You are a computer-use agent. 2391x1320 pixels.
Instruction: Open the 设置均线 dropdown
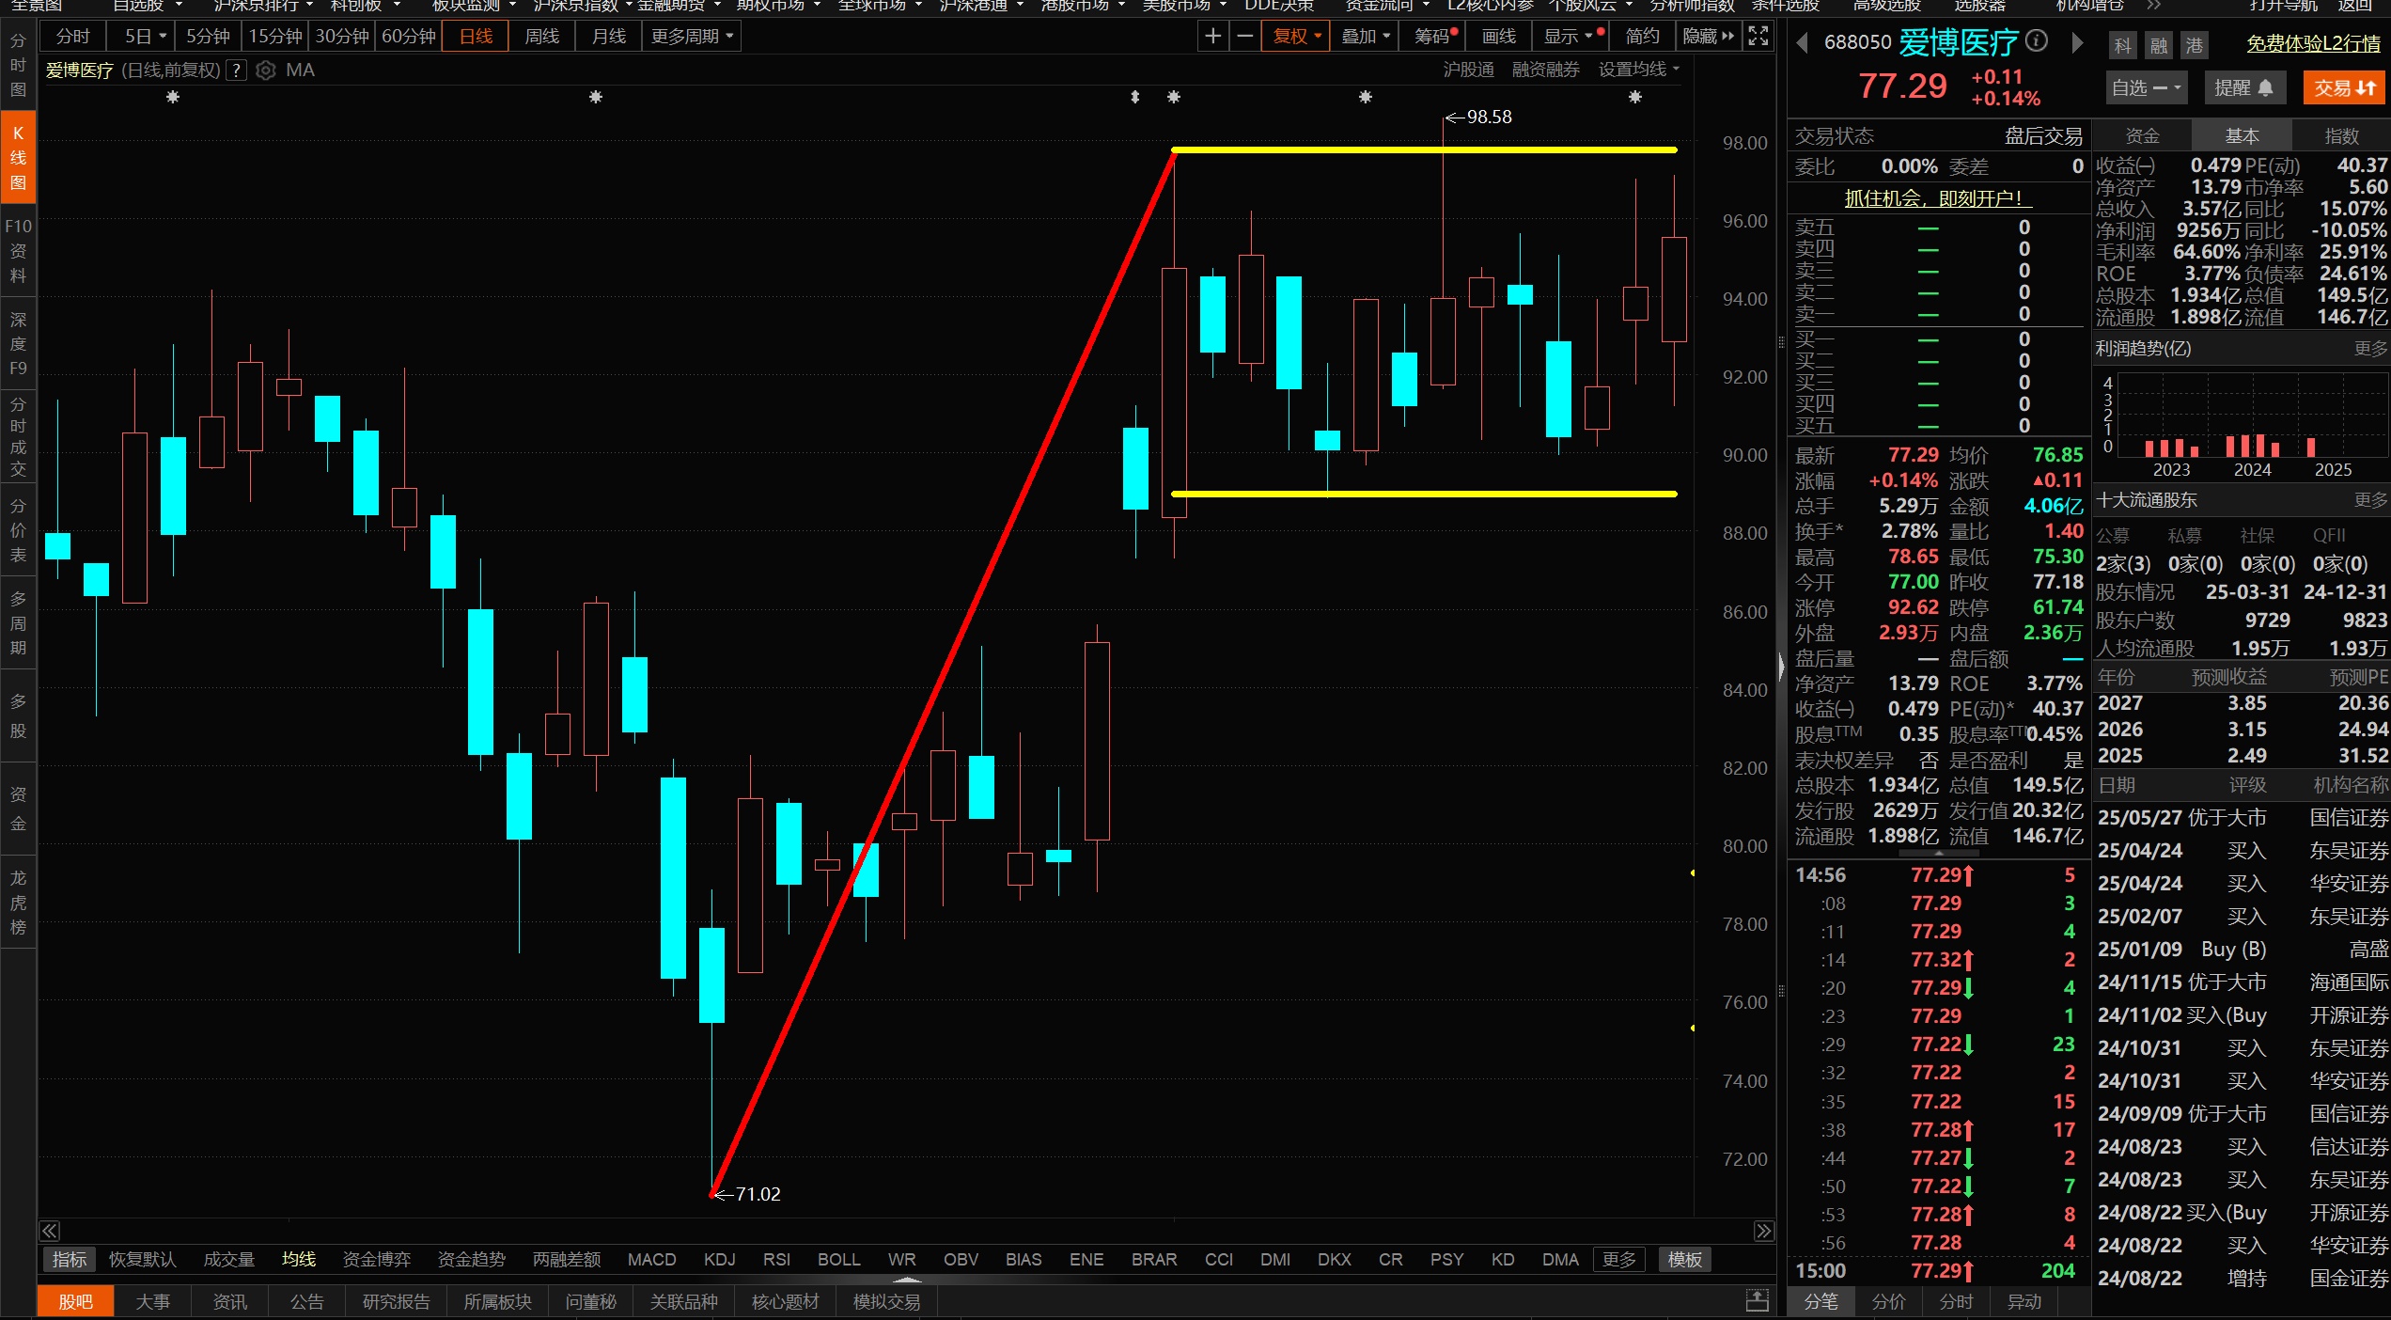point(1638,70)
